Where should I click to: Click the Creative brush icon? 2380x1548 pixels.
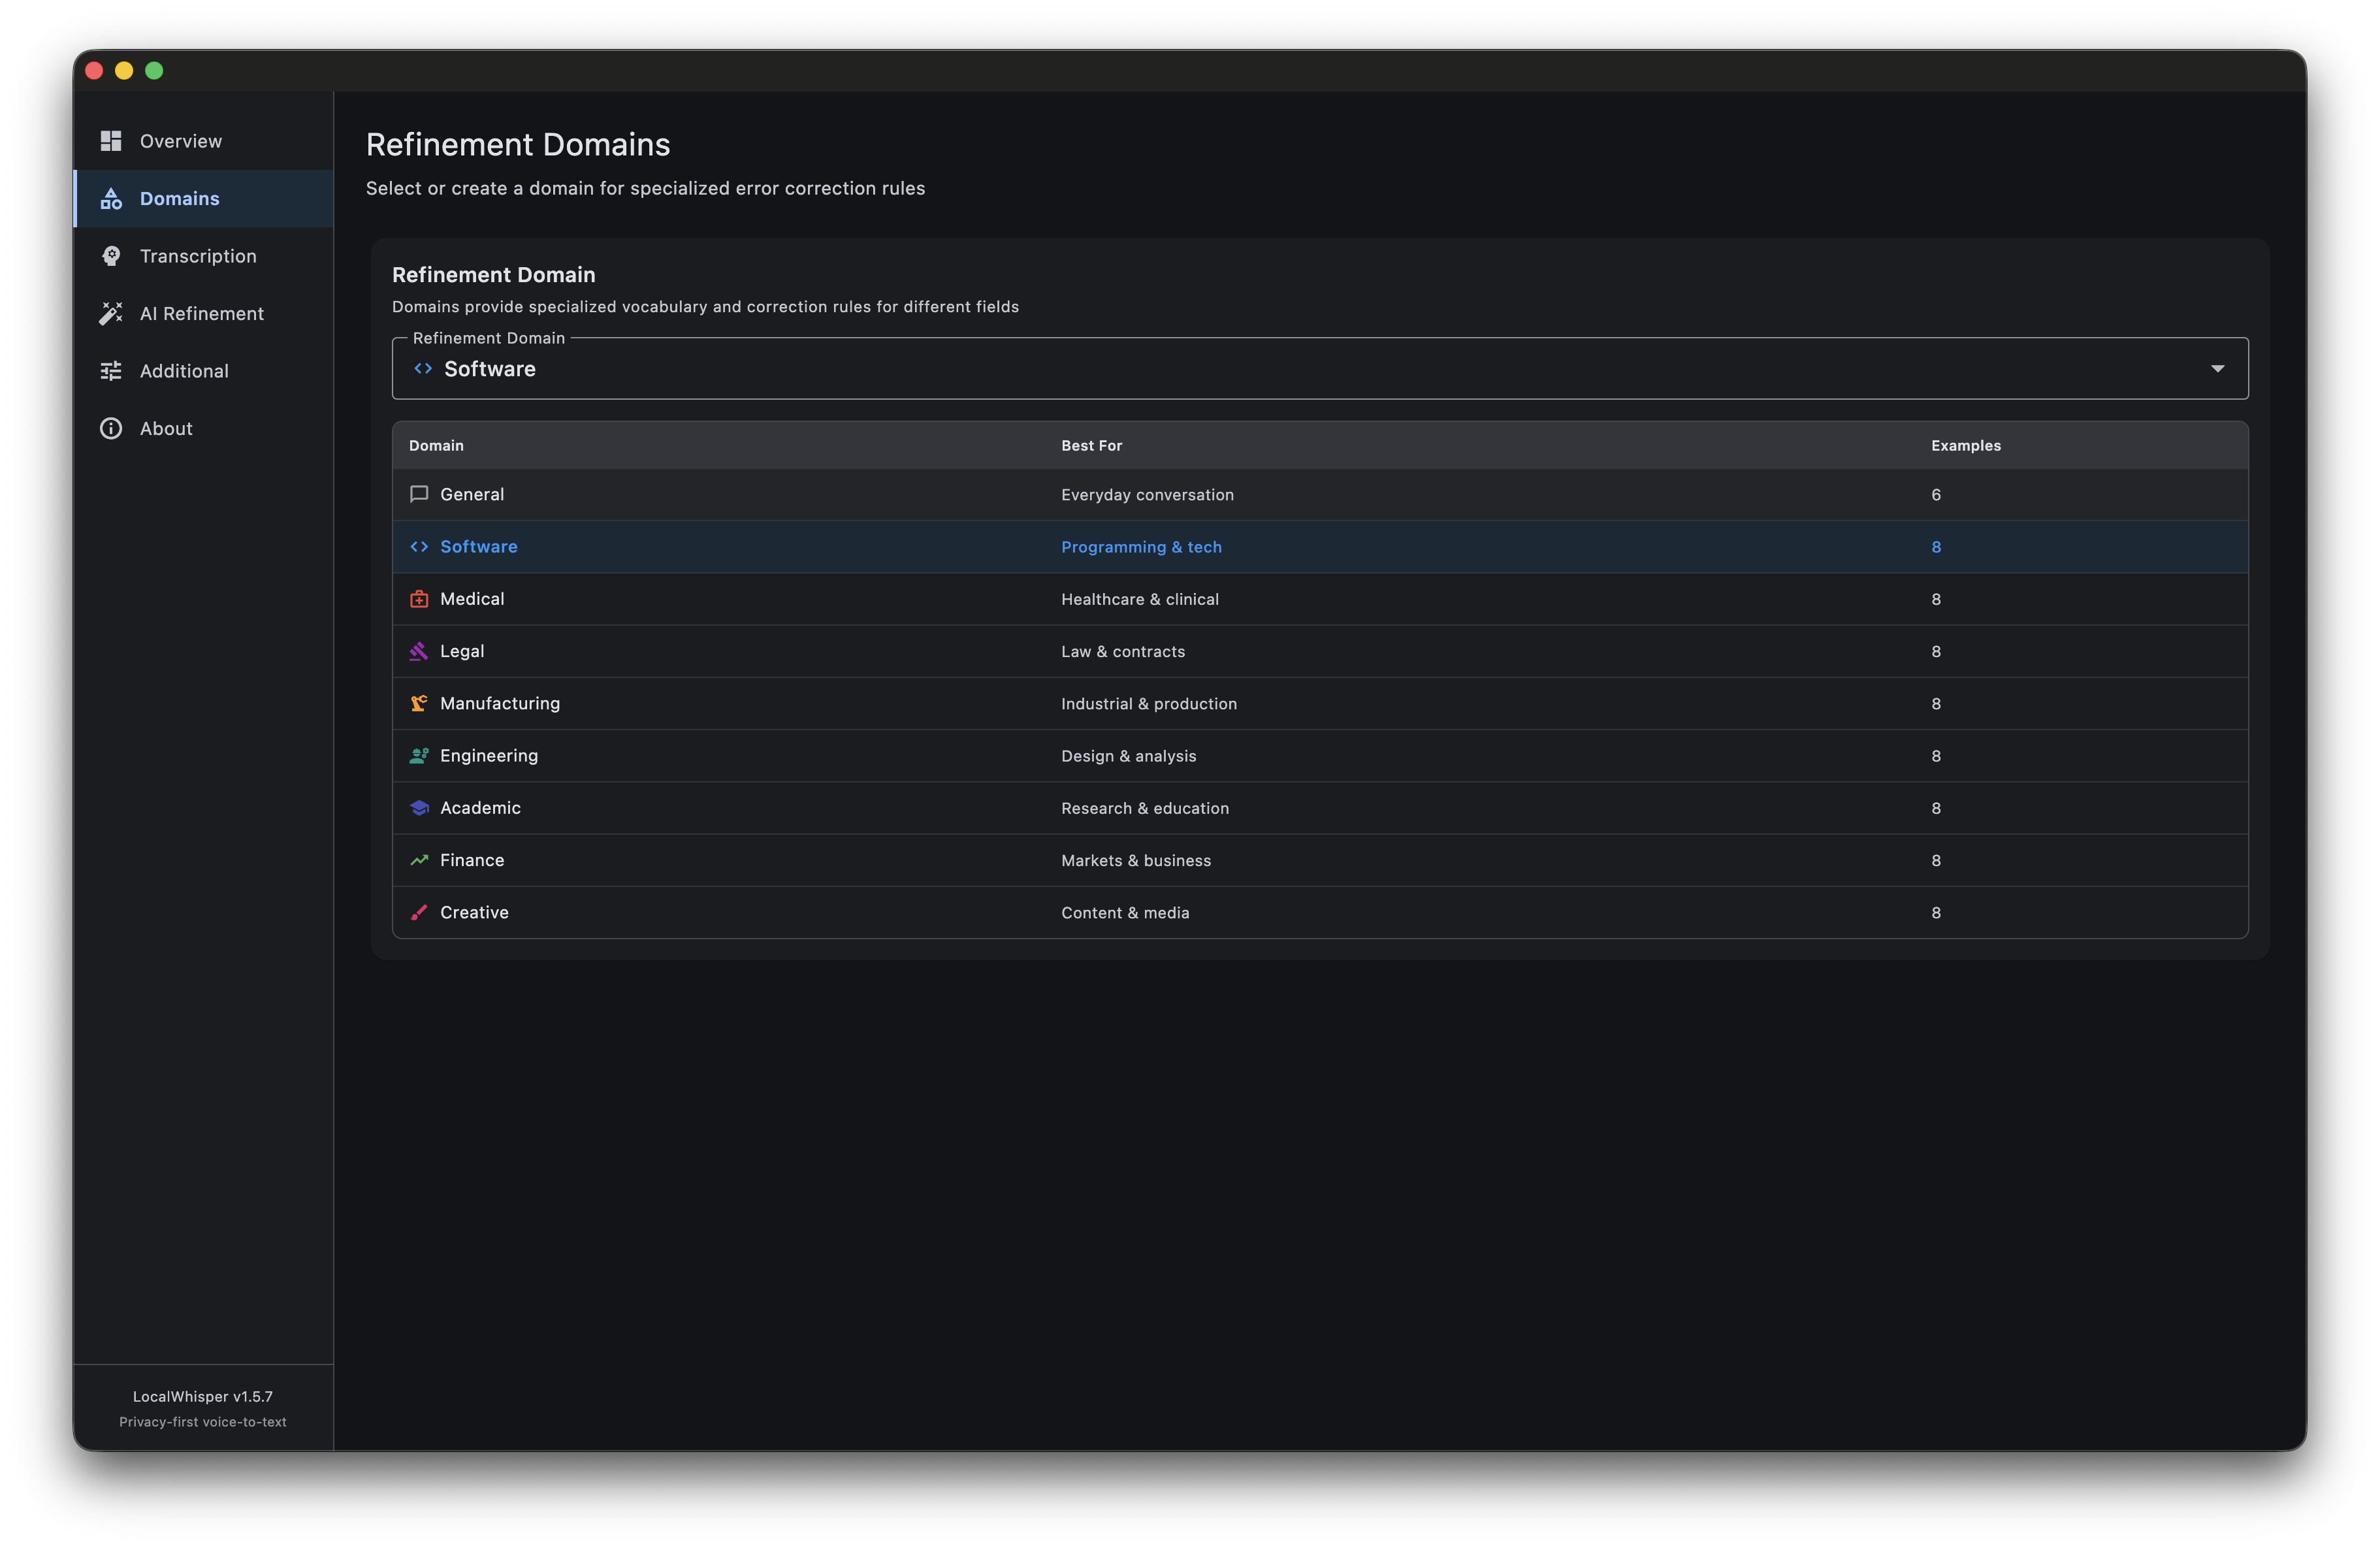point(419,912)
